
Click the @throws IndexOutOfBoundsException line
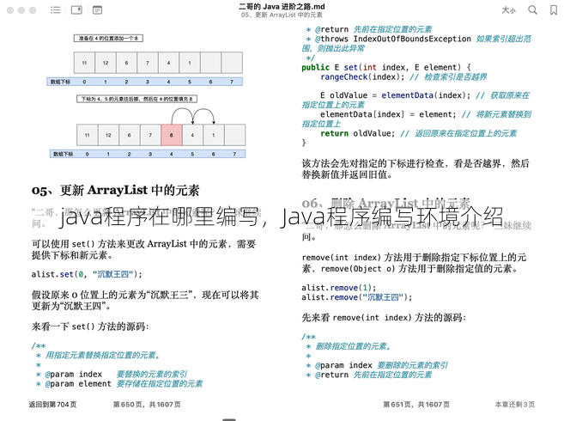click(x=416, y=43)
